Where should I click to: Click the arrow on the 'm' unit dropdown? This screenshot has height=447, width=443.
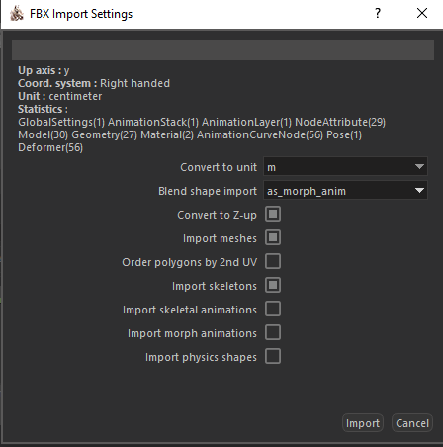point(419,167)
